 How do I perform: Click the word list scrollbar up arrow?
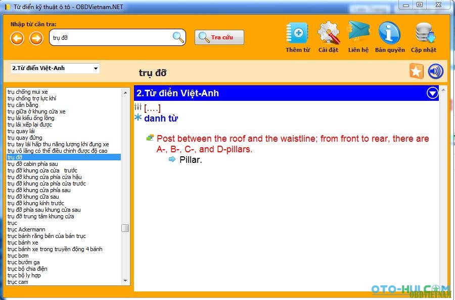(x=125, y=93)
